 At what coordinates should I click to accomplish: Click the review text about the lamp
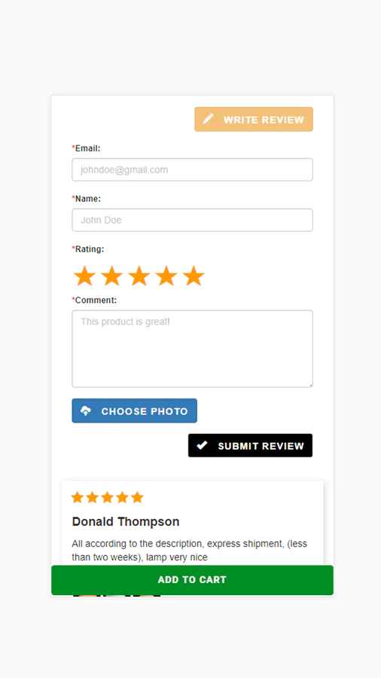[190, 551]
